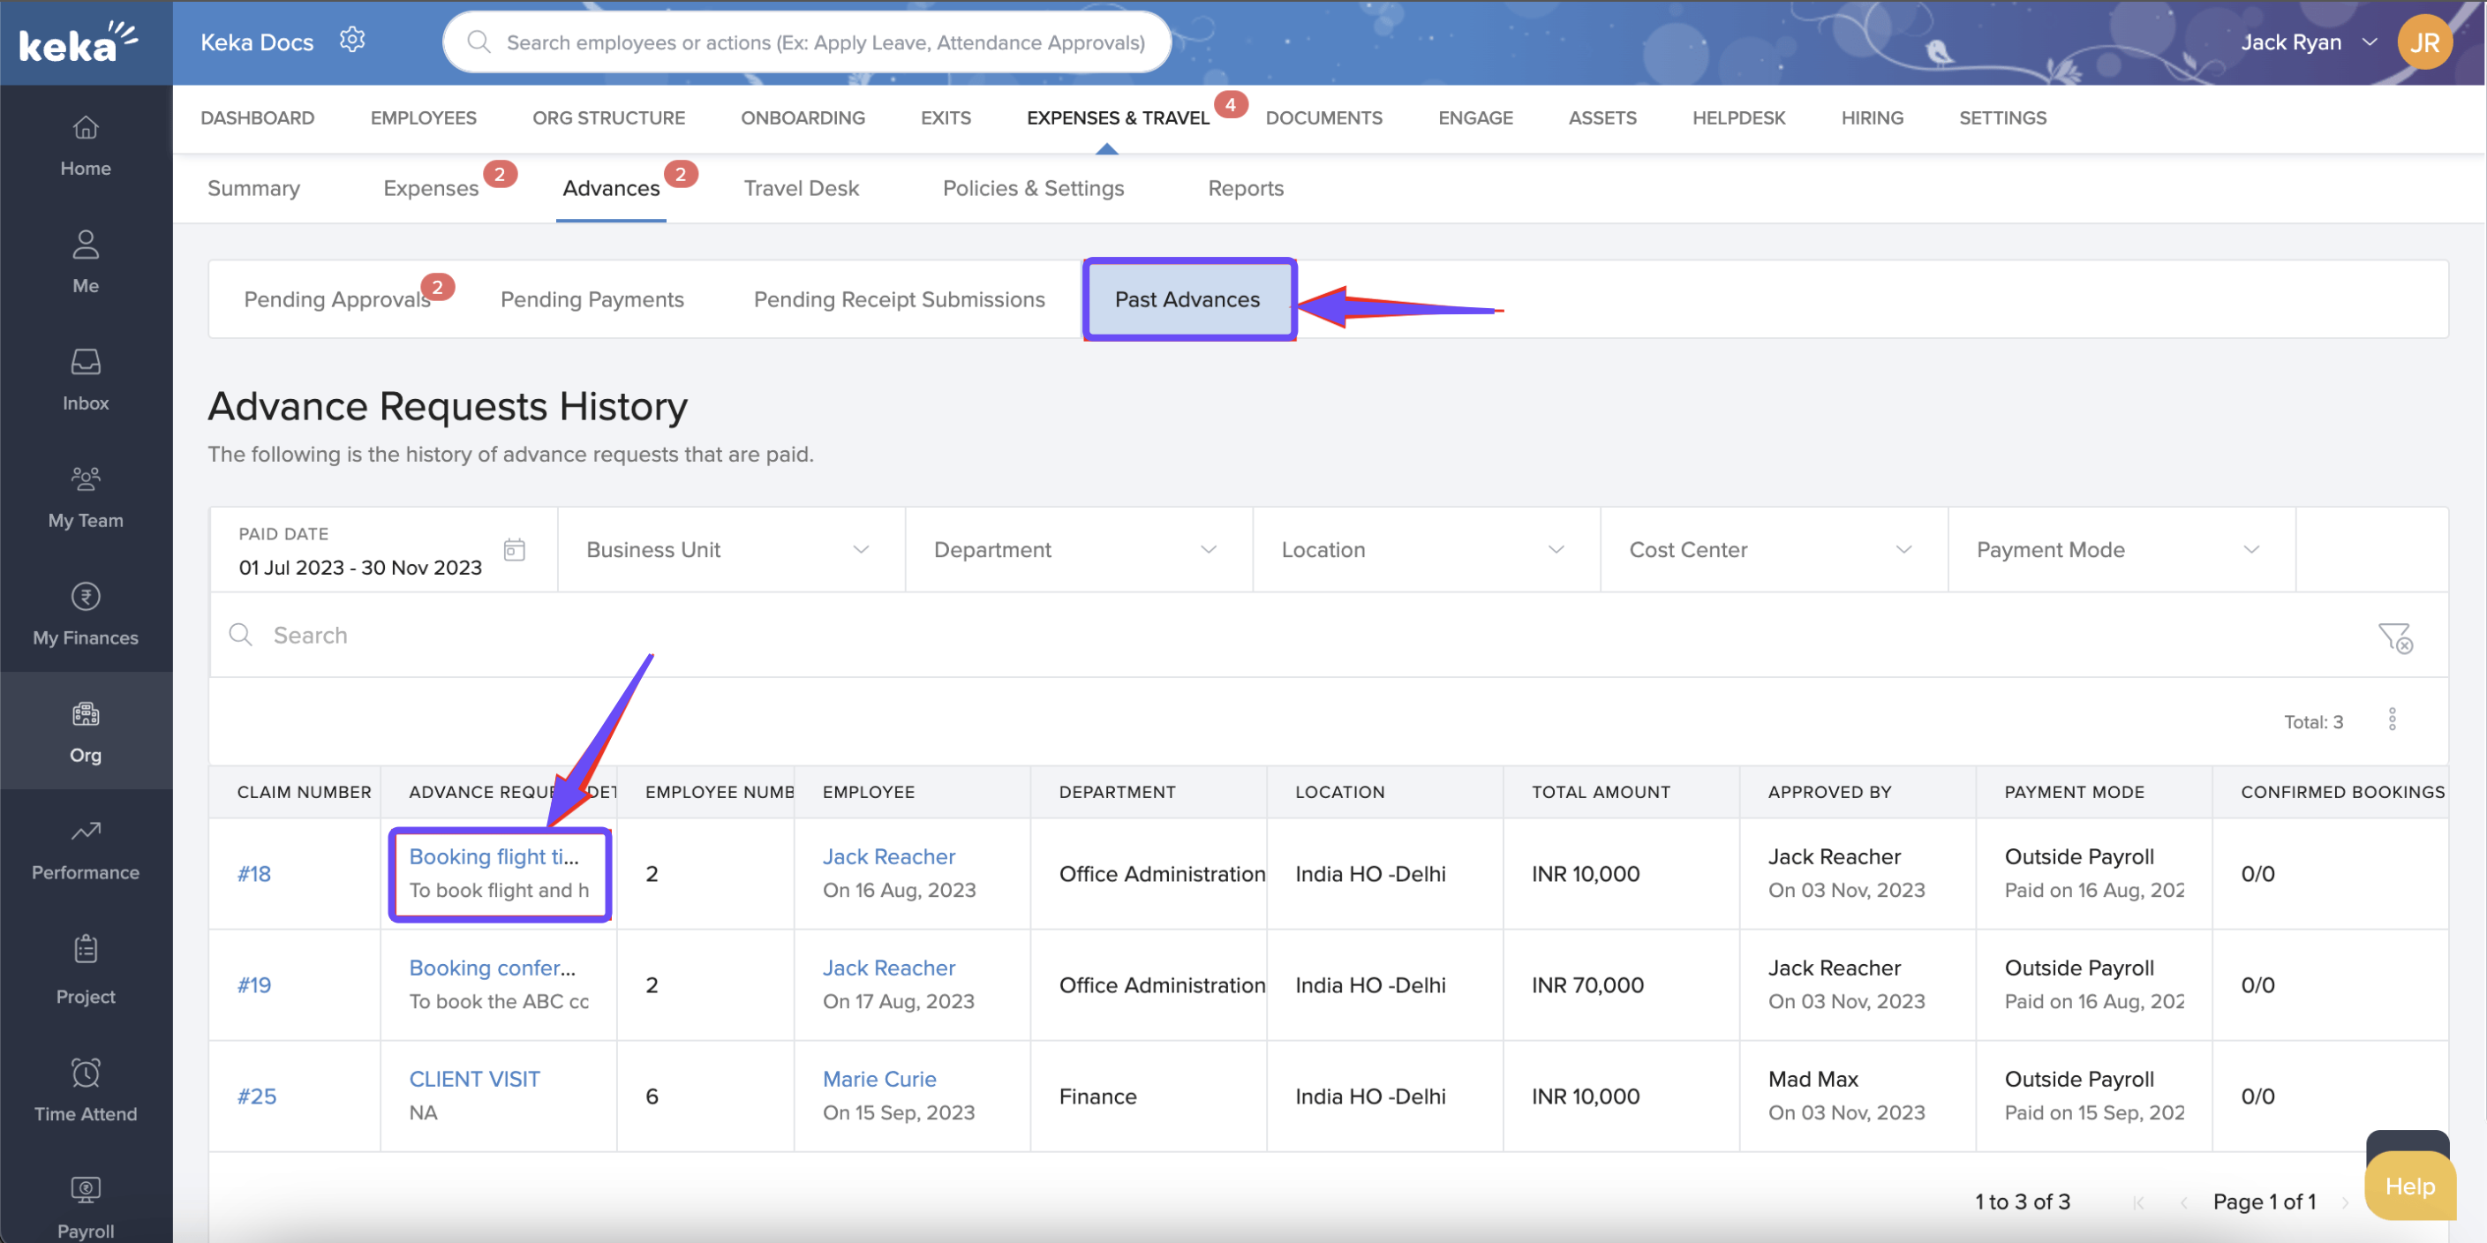Clear filters using the funnel icon
This screenshot has height=1243, width=2487.
(x=2394, y=637)
